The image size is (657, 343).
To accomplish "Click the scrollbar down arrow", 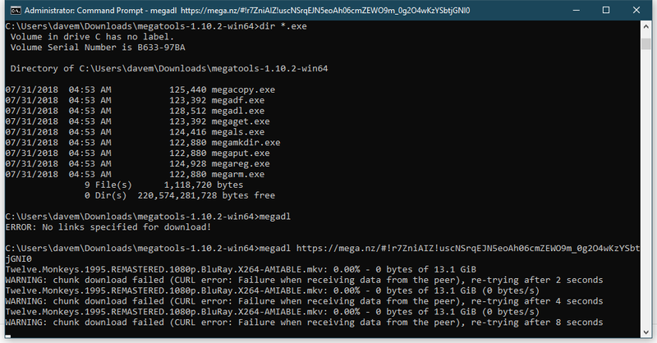I will coord(646,332).
